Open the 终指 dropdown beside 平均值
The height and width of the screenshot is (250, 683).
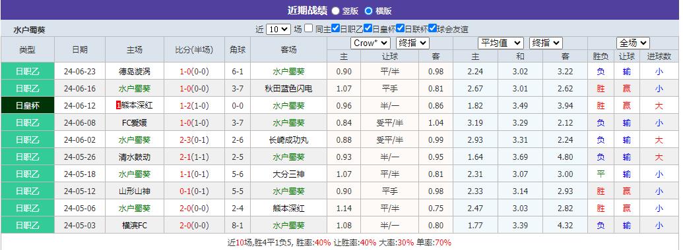(x=546, y=43)
